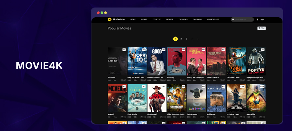Screen dimensions: 292x131
Task: Open the Filter options
Action: (x=261, y=28)
